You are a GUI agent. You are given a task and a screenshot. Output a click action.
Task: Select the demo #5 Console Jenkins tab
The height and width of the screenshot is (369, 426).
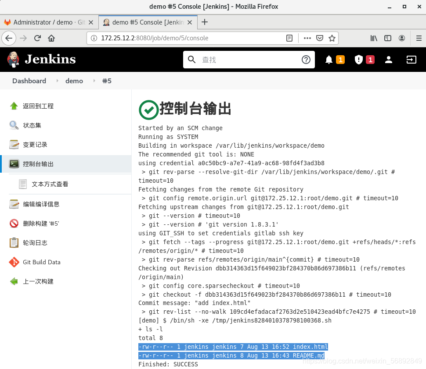tap(148, 22)
